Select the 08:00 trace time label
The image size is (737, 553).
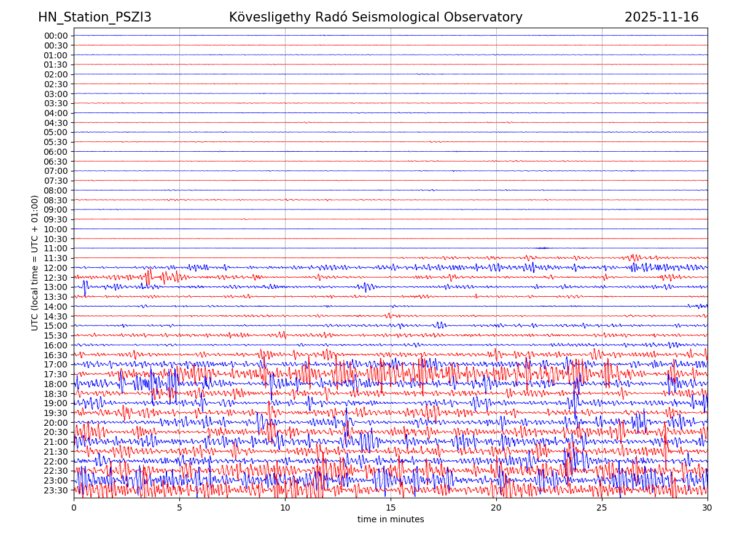(x=56, y=190)
